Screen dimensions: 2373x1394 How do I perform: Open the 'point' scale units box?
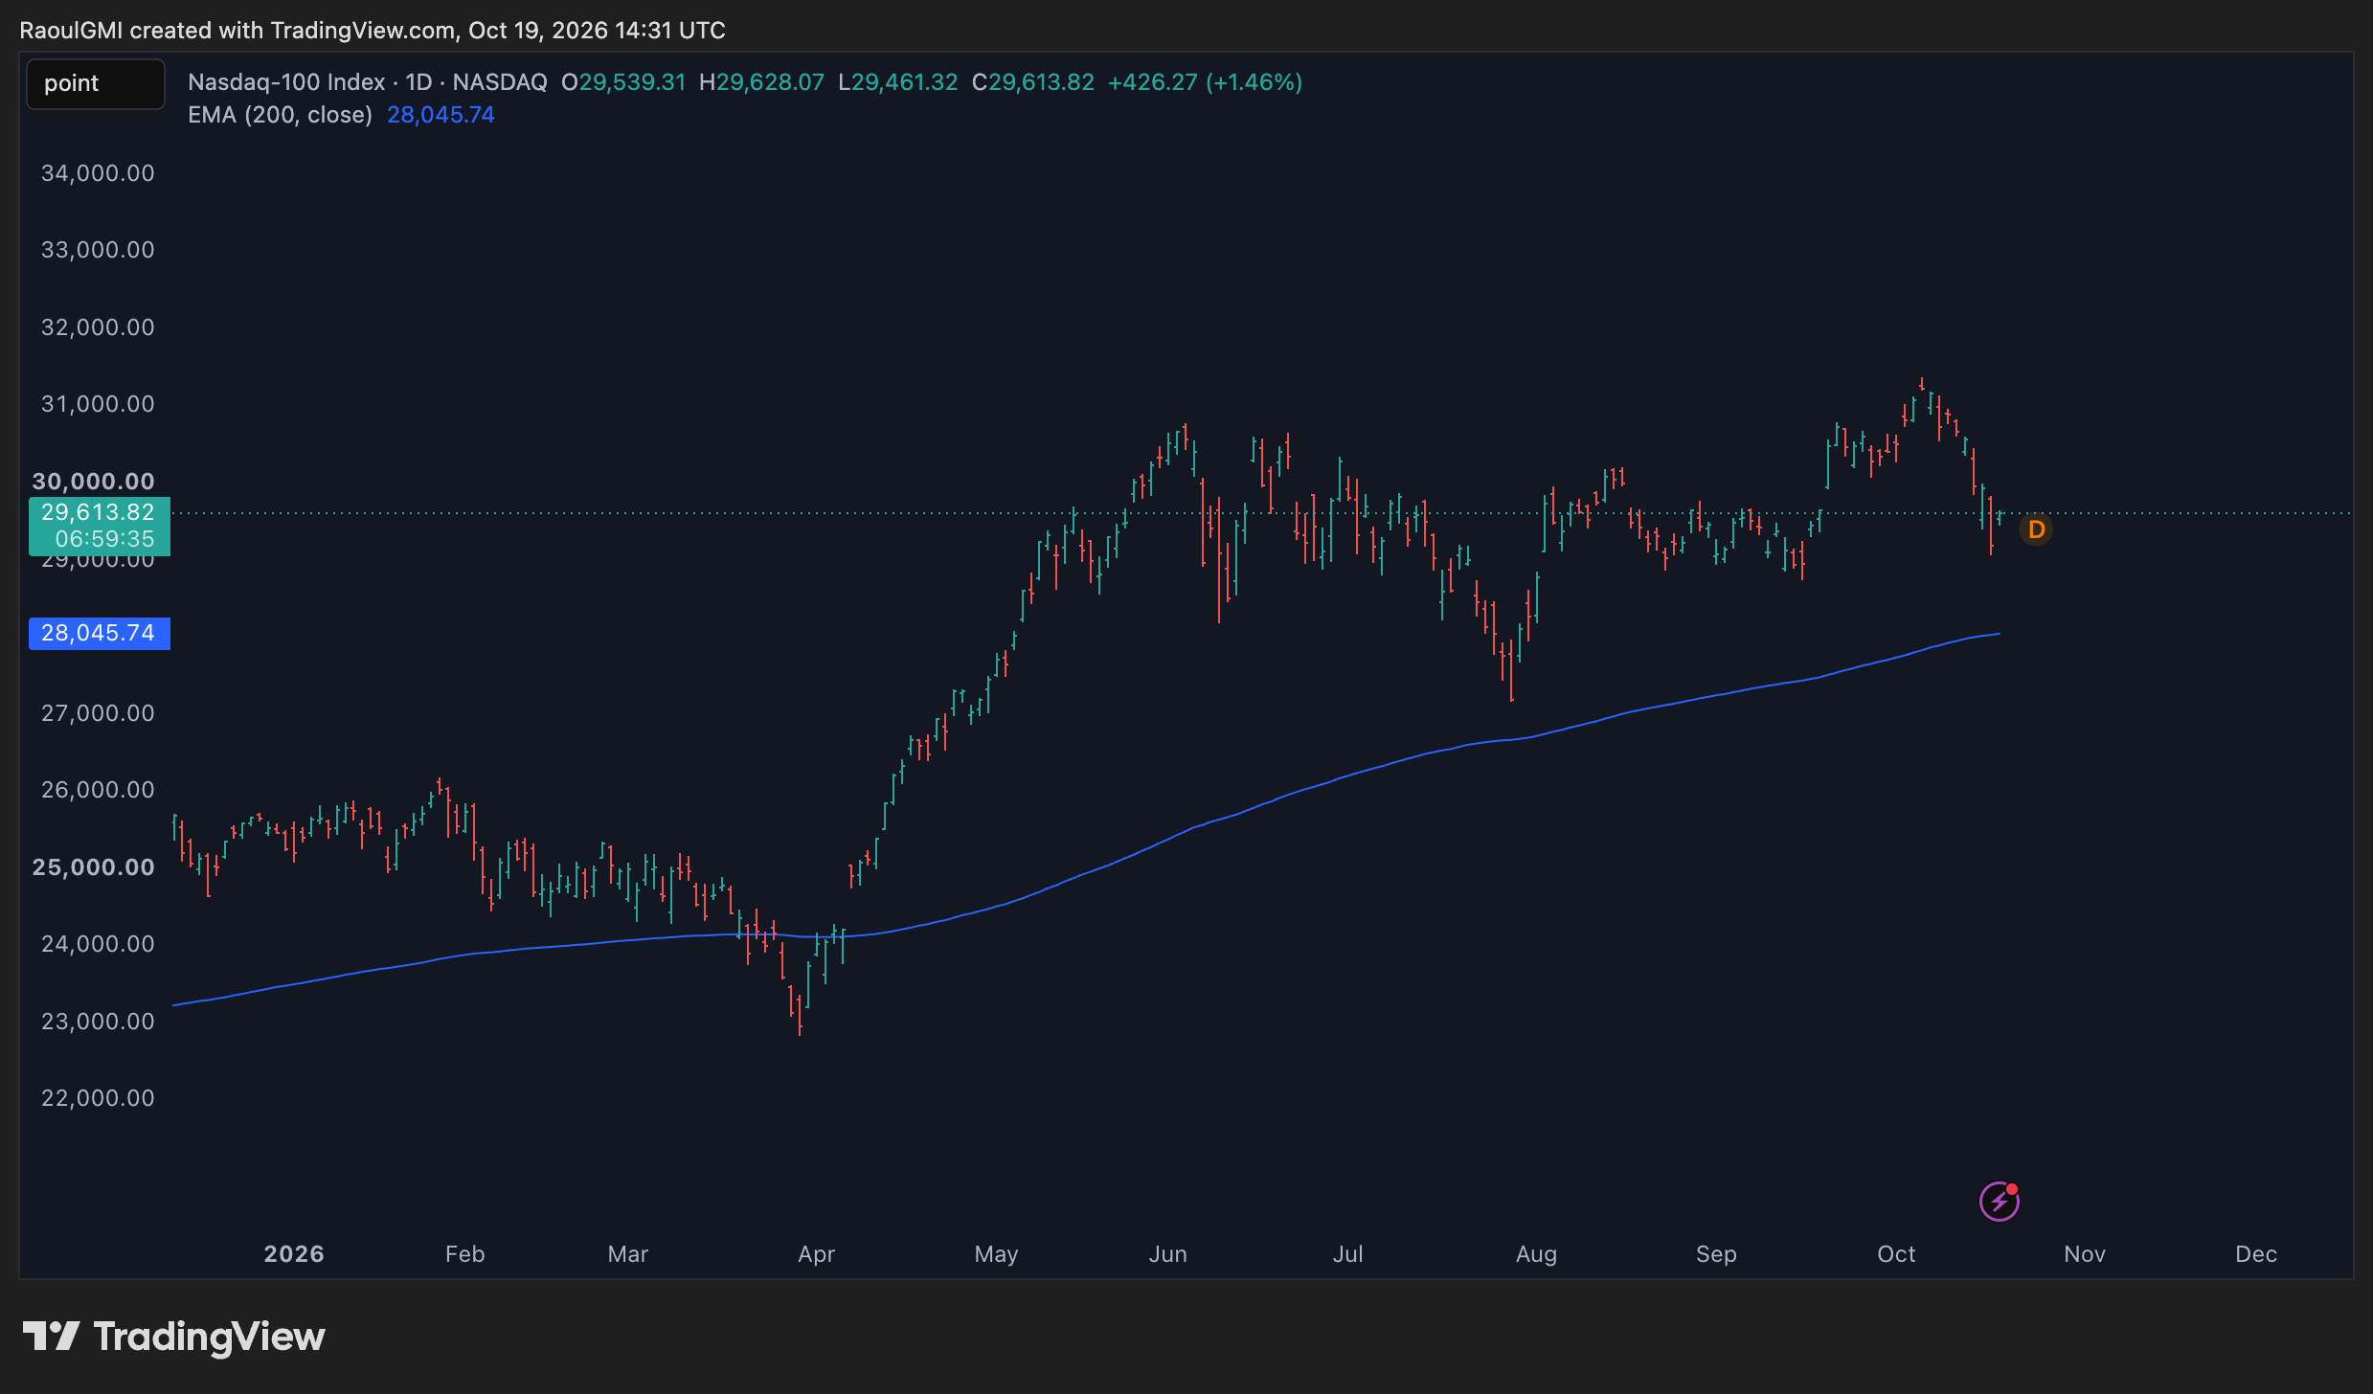click(96, 83)
